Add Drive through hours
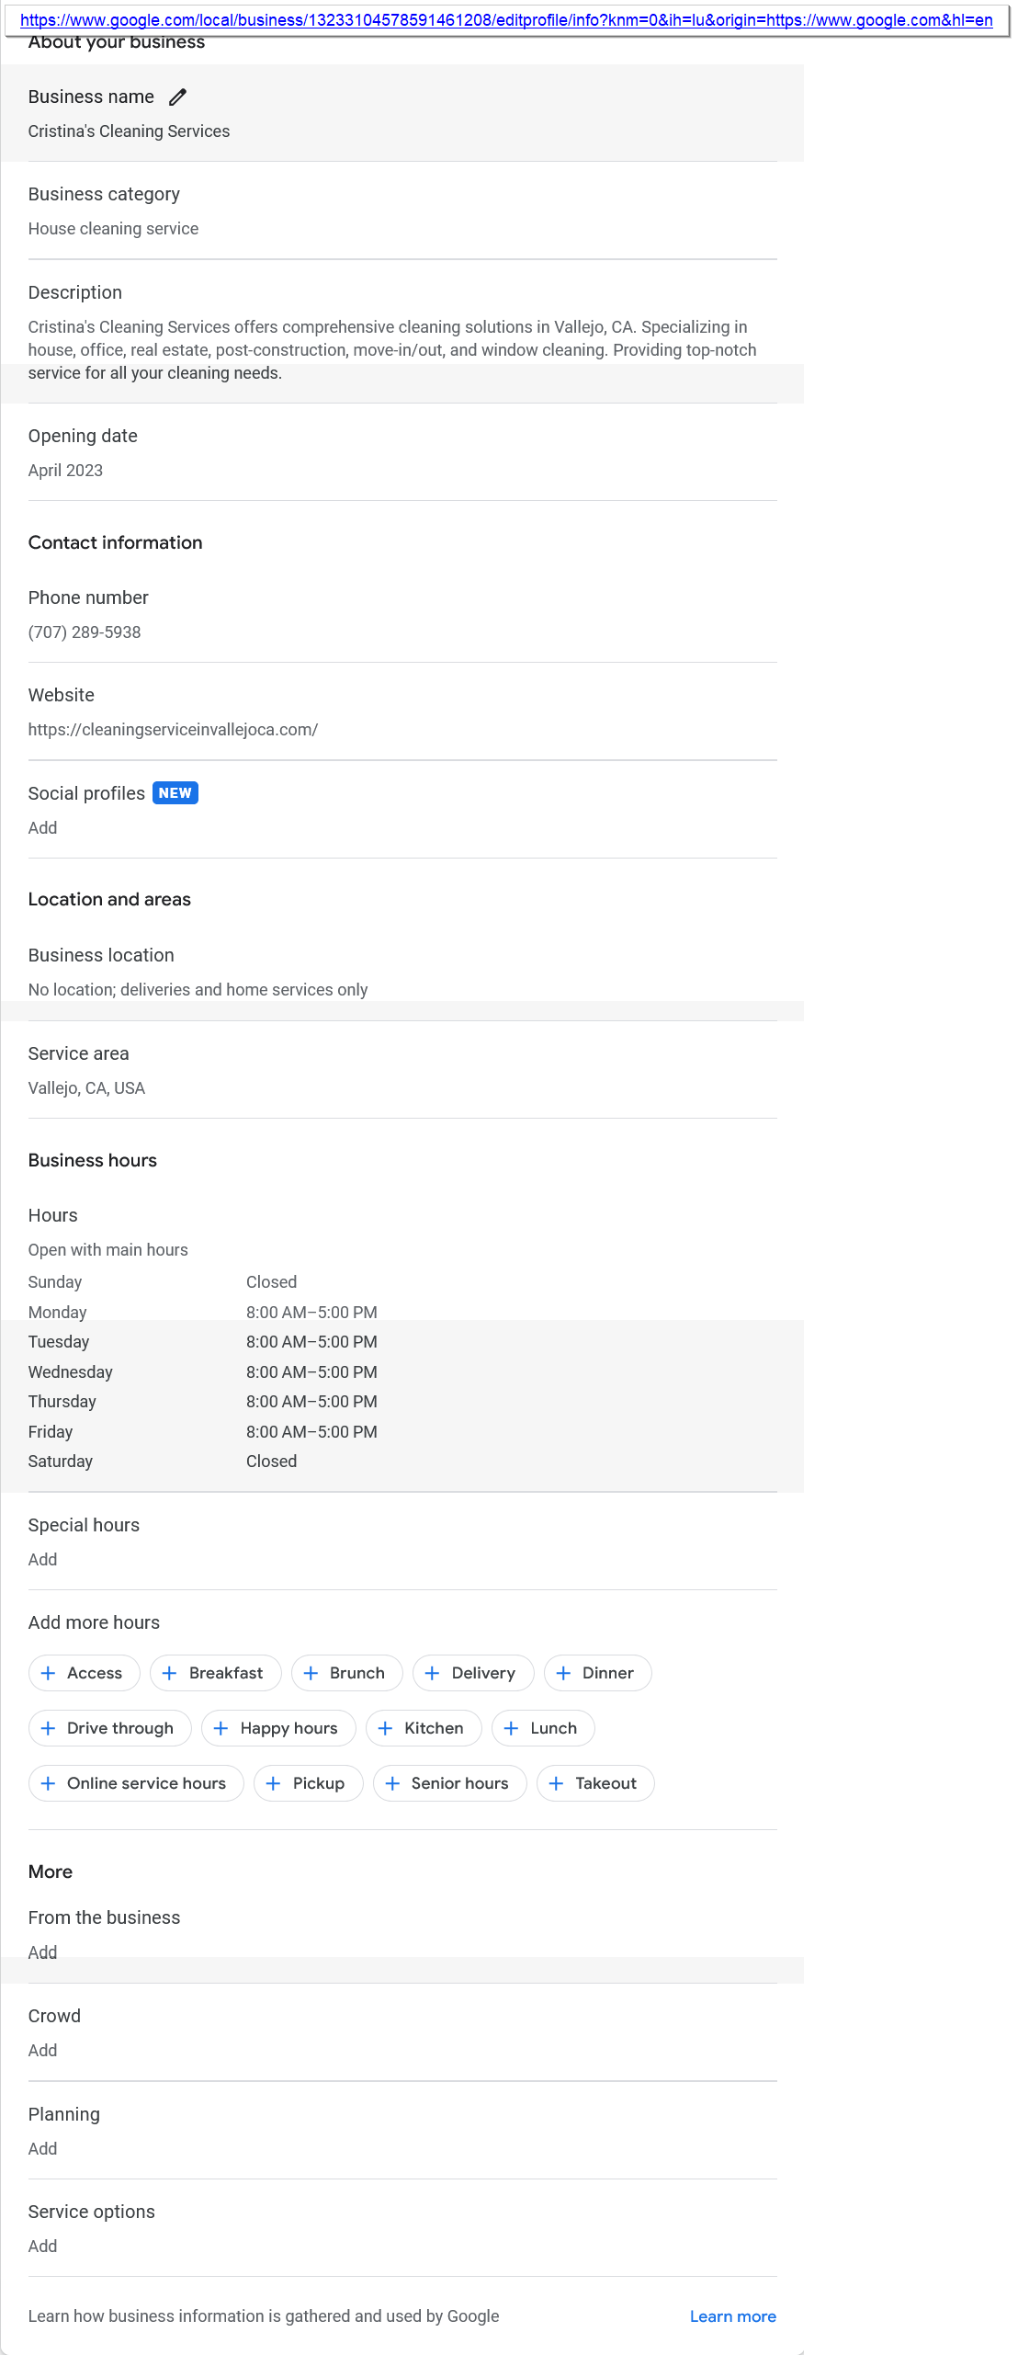 point(110,1728)
